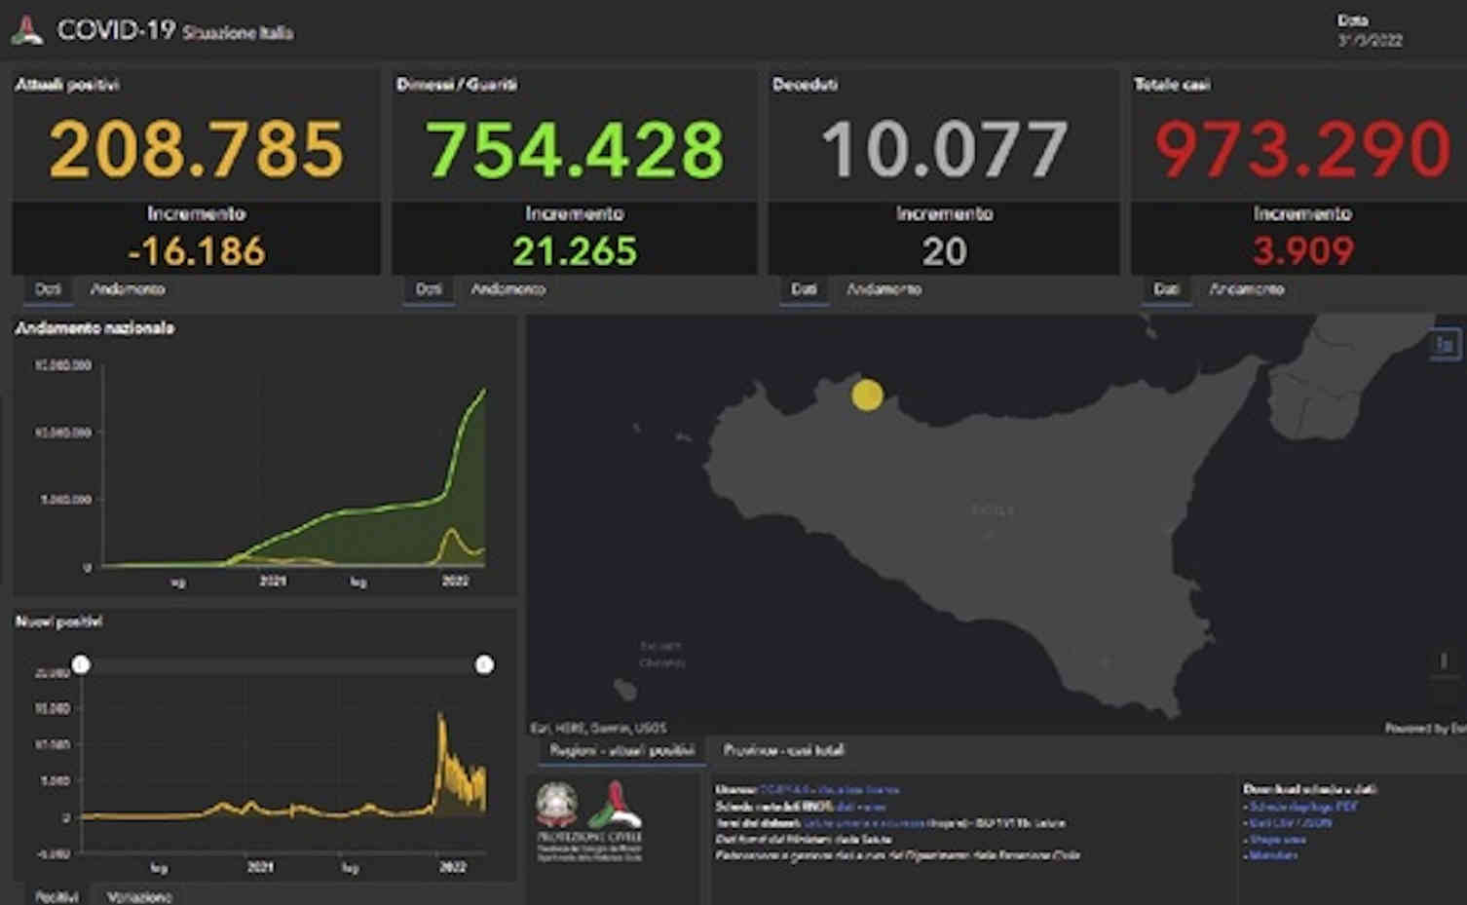Open the CC-BY license link
Viewport: 1467px width, 905px height.
click(776, 790)
